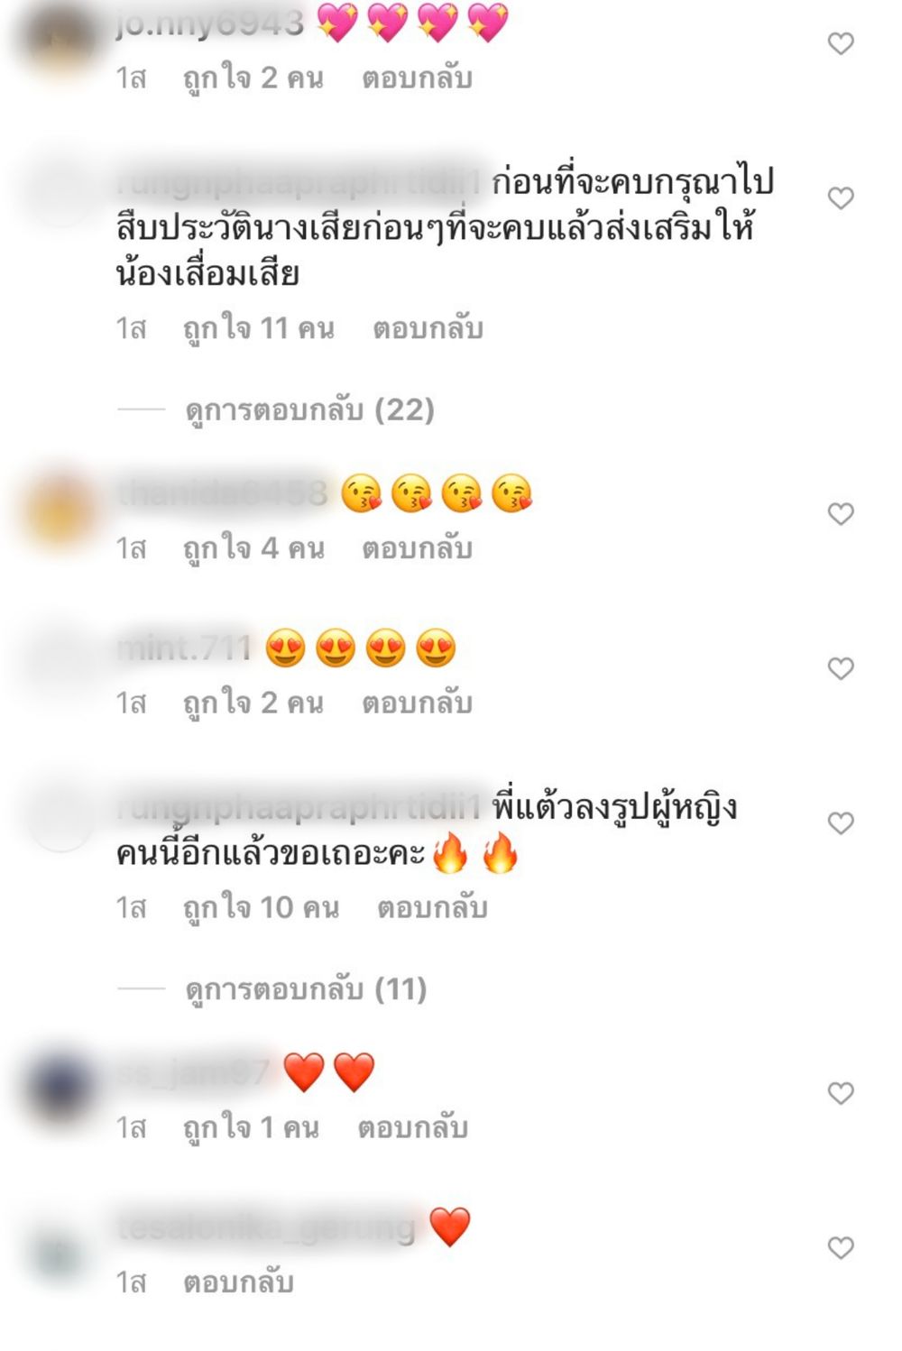
Task: Tap the heart beside the kissing-face emoji comment
Action: pyautogui.click(x=841, y=513)
